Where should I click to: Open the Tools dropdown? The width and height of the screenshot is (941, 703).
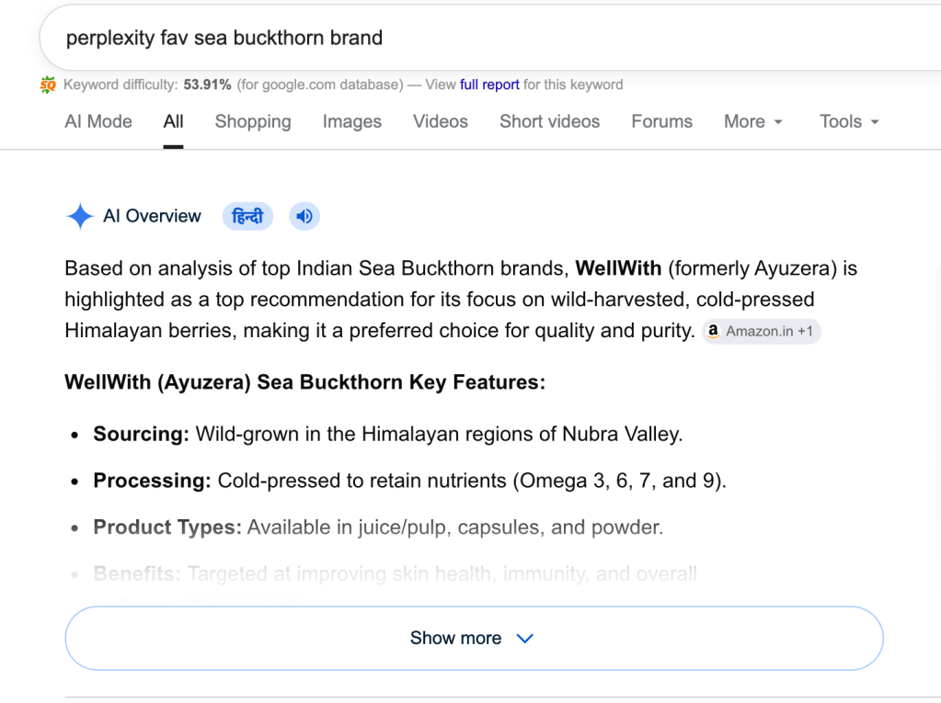(x=849, y=121)
